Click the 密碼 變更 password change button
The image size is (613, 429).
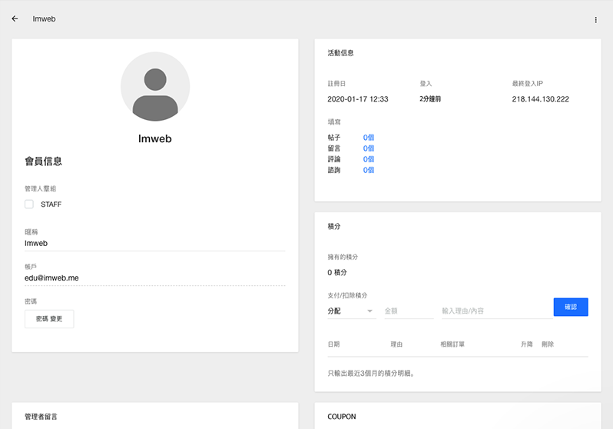click(x=49, y=319)
